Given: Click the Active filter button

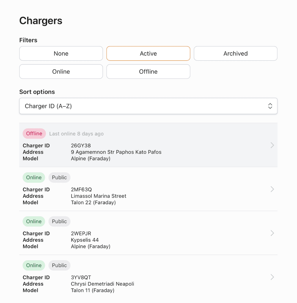Looking at the screenshot, I should pos(148,53).
